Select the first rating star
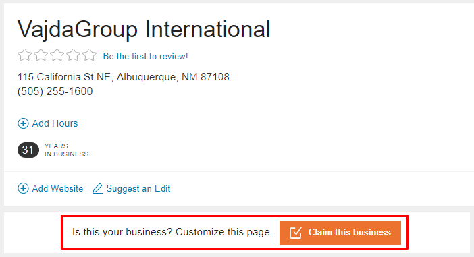 [24, 55]
